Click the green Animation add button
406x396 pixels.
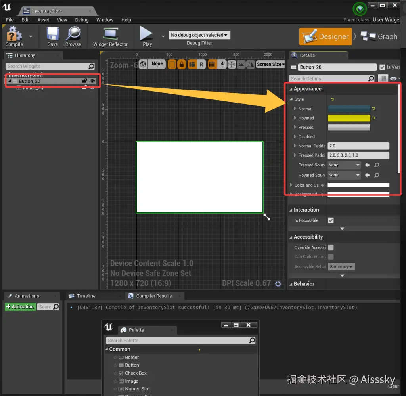pos(20,307)
